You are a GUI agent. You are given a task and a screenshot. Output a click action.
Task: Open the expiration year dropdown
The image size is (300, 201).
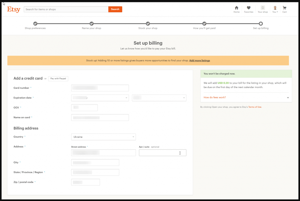[159, 98]
